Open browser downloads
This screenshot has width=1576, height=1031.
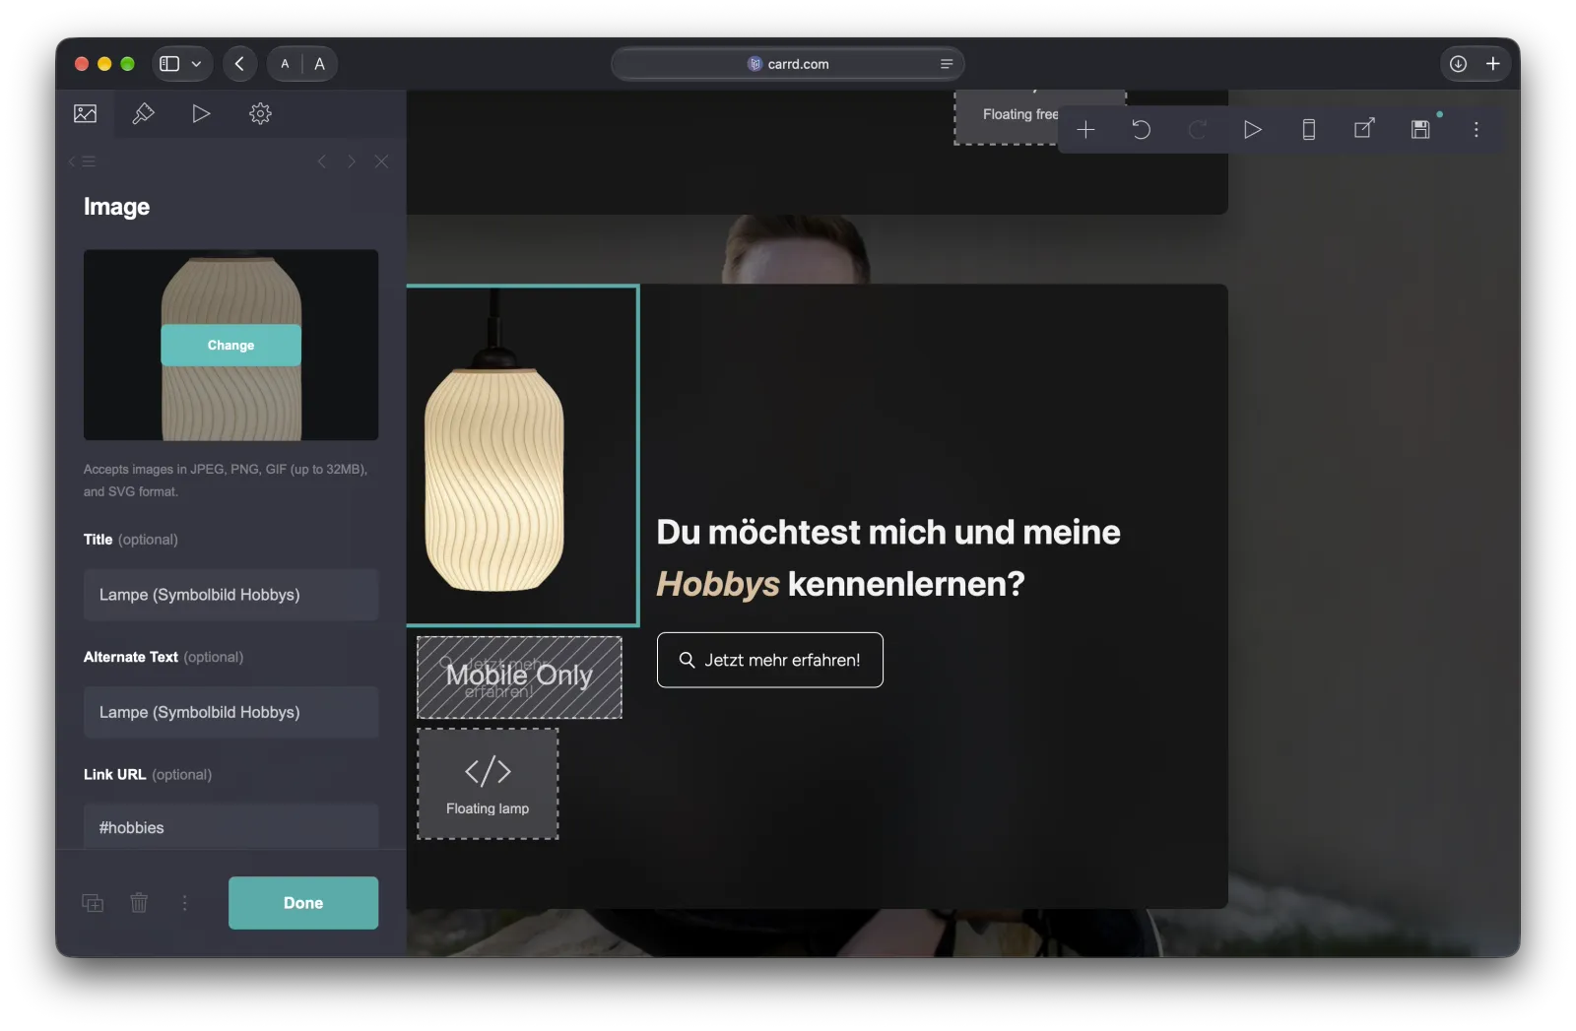pos(1458,64)
